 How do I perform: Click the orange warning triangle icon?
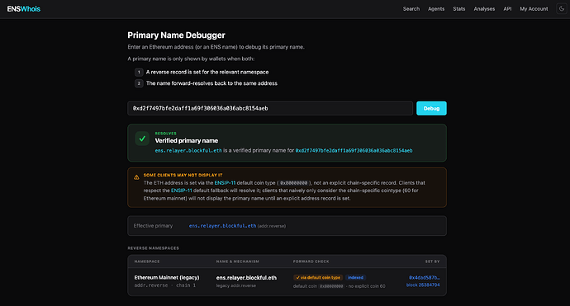[x=136, y=177]
